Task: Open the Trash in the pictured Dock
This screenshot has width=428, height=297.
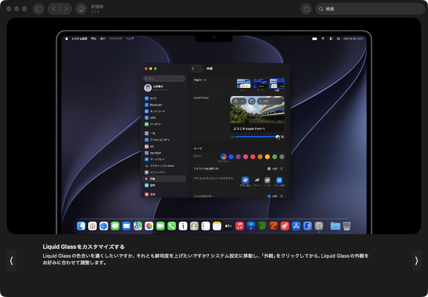Action: point(347,226)
